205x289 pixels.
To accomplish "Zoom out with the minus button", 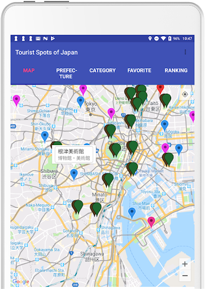I will coord(185,275).
